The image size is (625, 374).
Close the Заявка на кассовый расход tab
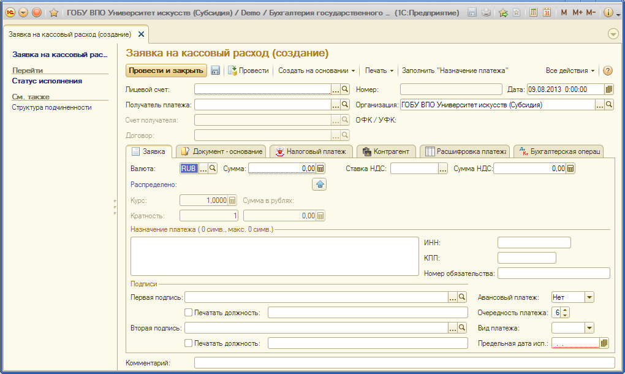click(x=141, y=34)
